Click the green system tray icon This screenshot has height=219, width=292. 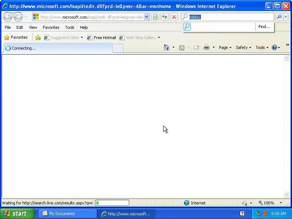(258, 214)
